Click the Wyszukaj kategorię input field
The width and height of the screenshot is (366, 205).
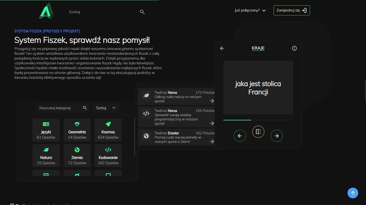(59, 108)
